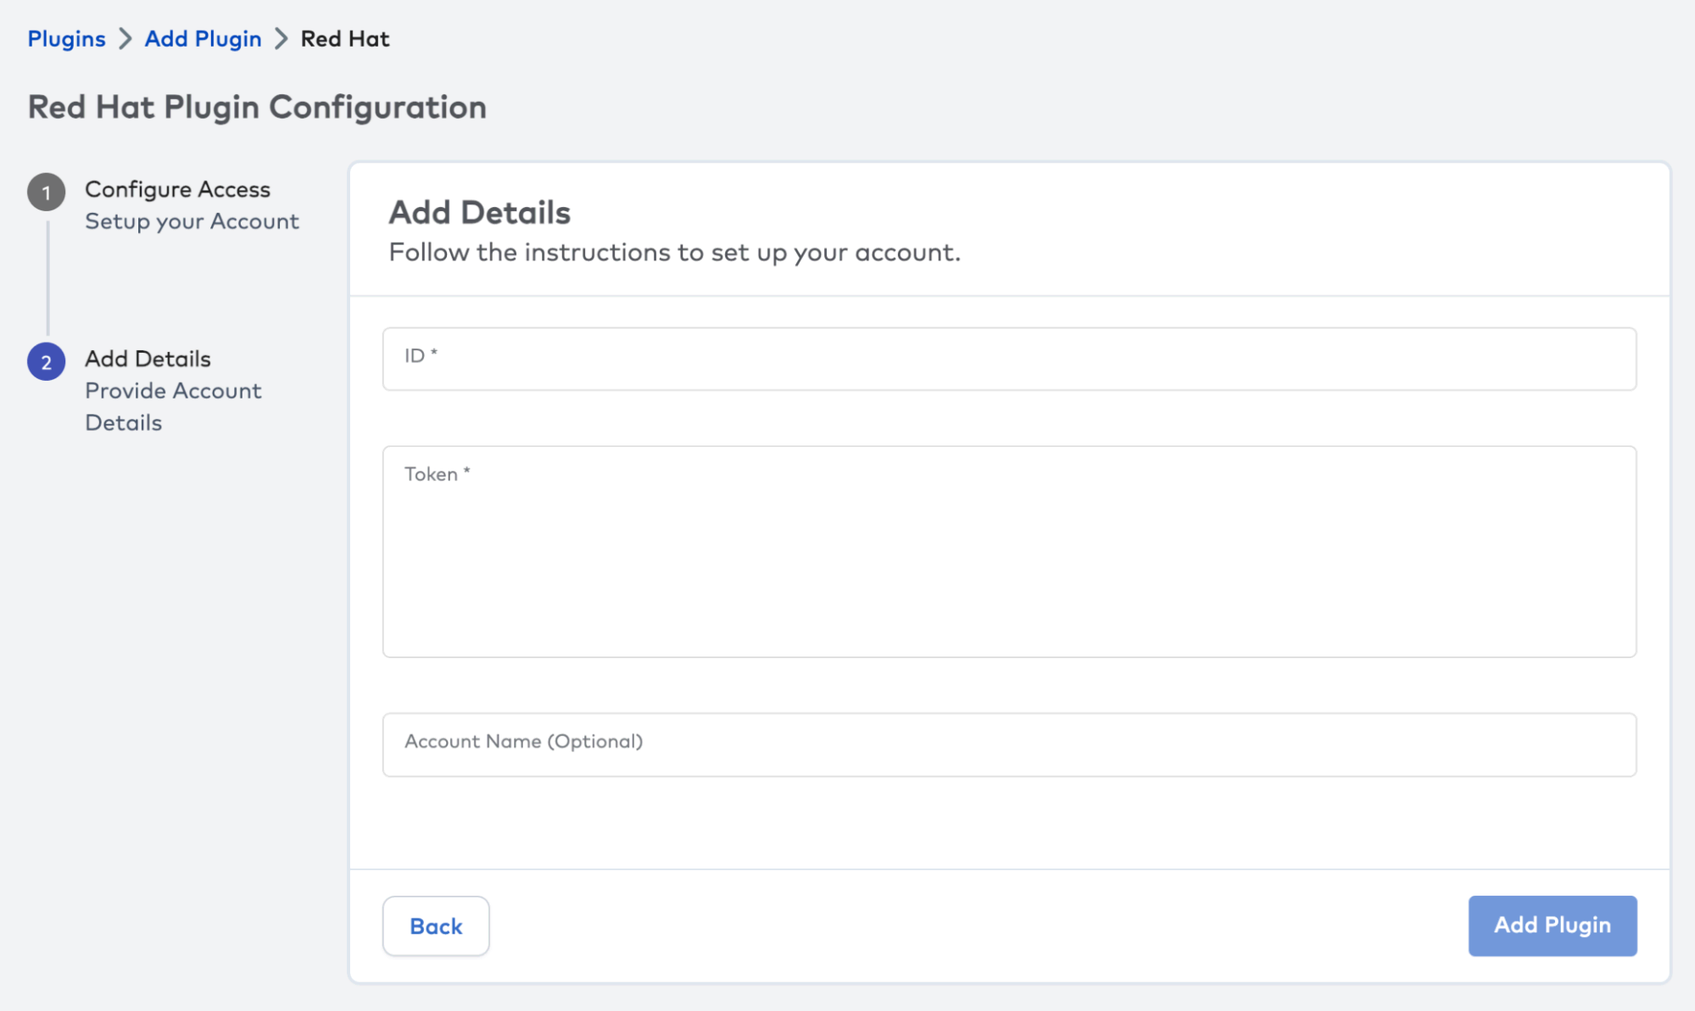Click the Follow the instructions text
Image resolution: width=1695 pixels, height=1011 pixels.
[674, 253]
